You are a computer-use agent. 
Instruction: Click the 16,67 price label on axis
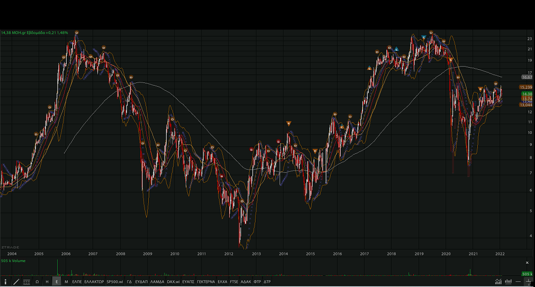coord(526,77)
